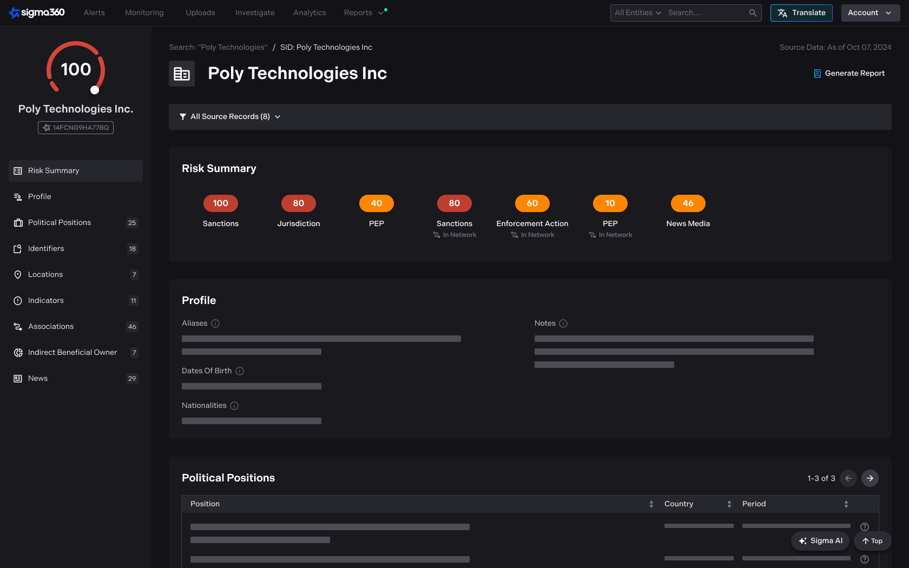909x568 pixels.
Task: Sort table by Country column
Action: pos(729,504)
